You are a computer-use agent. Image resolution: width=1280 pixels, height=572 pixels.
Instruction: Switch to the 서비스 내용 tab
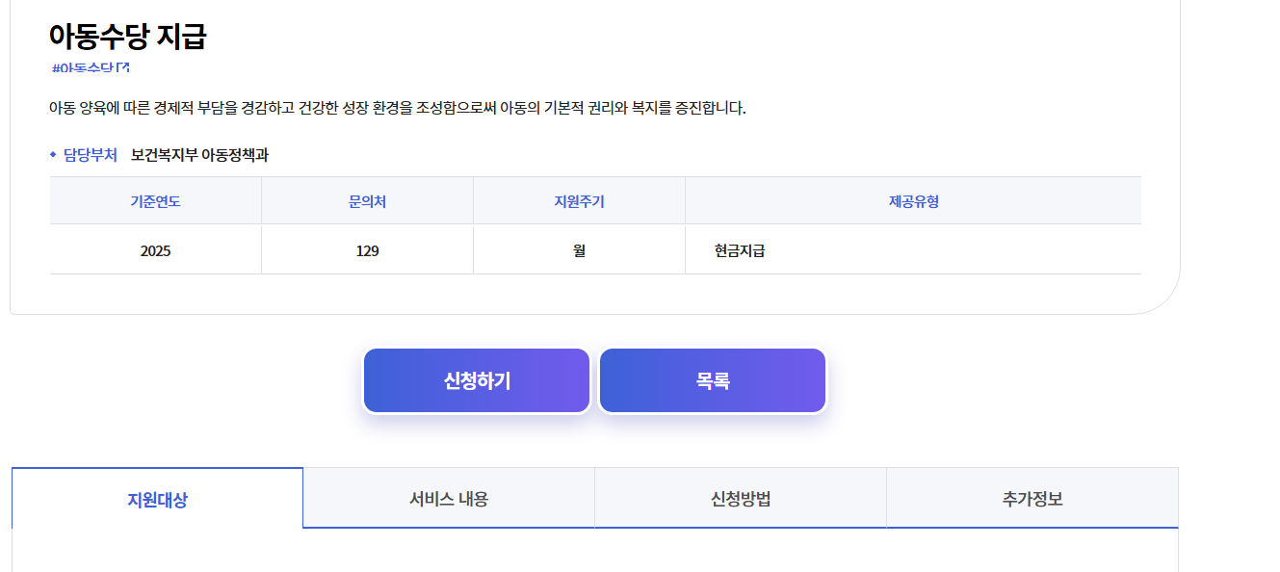point(449,497)
